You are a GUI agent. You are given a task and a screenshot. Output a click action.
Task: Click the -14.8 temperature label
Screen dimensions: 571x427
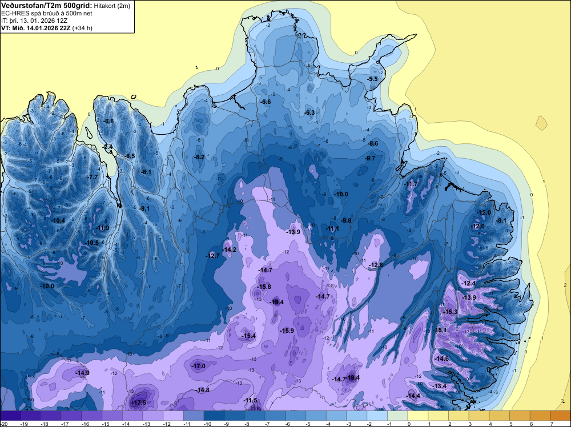point(203,390)
